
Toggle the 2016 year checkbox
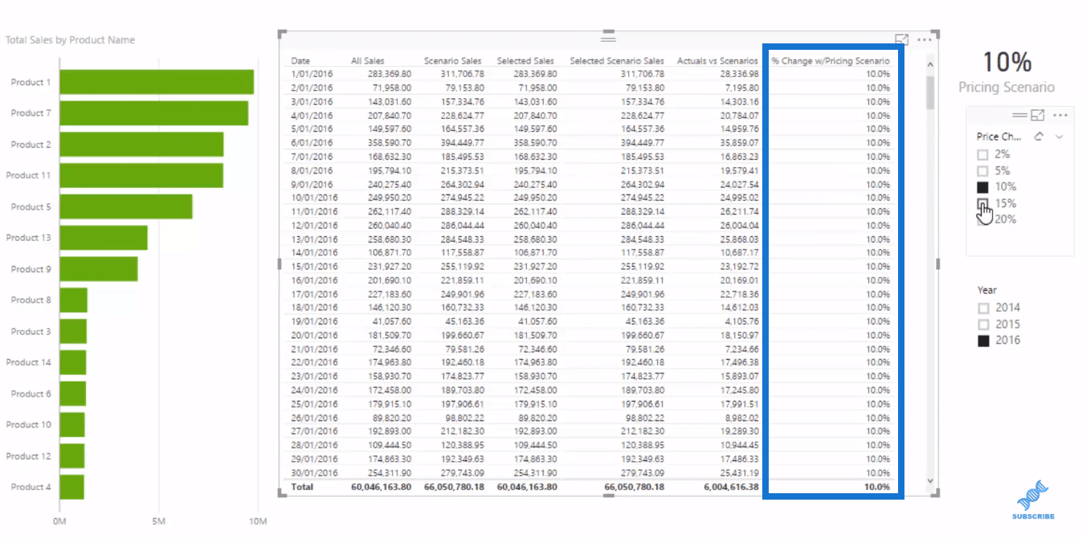(x=983, y=341)
